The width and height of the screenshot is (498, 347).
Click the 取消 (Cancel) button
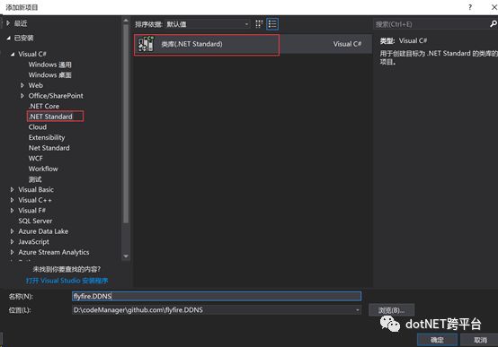point(480,340)
